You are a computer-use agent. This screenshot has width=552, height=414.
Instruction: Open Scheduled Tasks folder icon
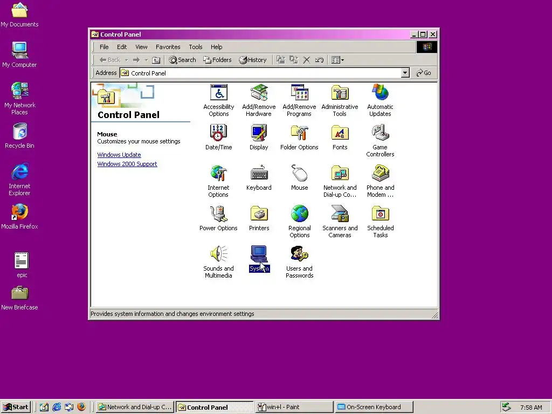(380, 222)
